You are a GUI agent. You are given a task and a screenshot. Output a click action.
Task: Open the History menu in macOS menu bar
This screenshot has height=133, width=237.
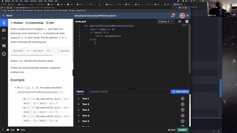(x=26, y=1)
